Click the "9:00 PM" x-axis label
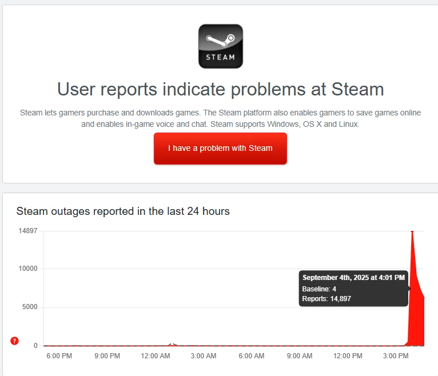The width and height of the screenshot is (438, 376). (107, 356)
